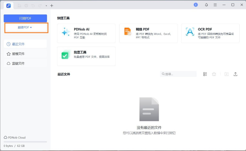Open the 批量工具 batch tool

point(86,56)
